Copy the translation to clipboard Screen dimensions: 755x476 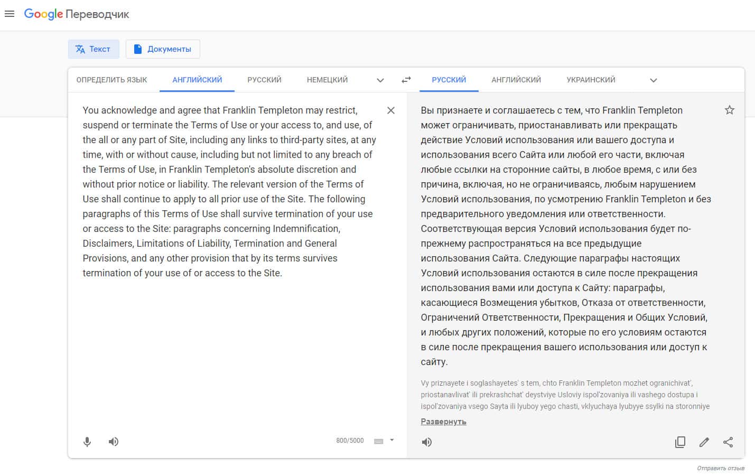680,442
